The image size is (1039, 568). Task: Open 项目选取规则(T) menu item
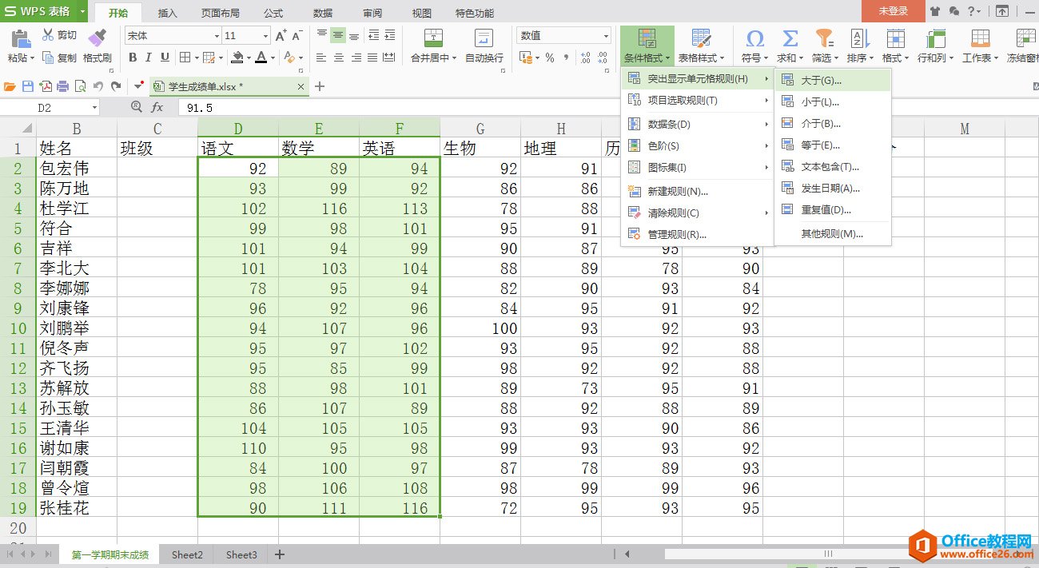coord(698,100)
